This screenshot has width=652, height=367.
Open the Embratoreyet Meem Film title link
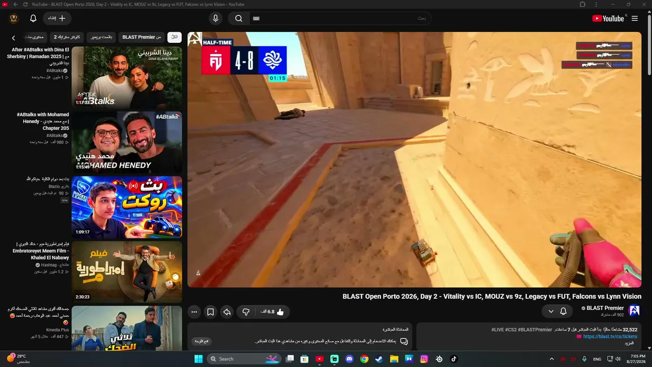click(41, 251)
